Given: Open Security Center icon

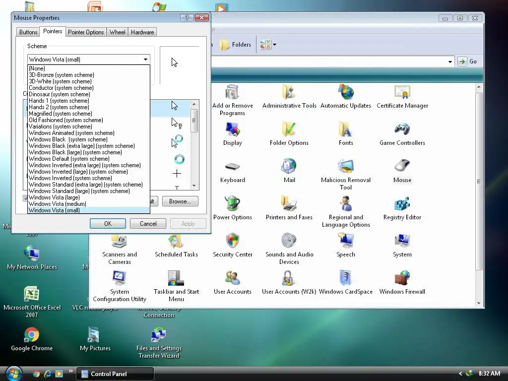Looking at the screenshot, I should coord(232,245).
